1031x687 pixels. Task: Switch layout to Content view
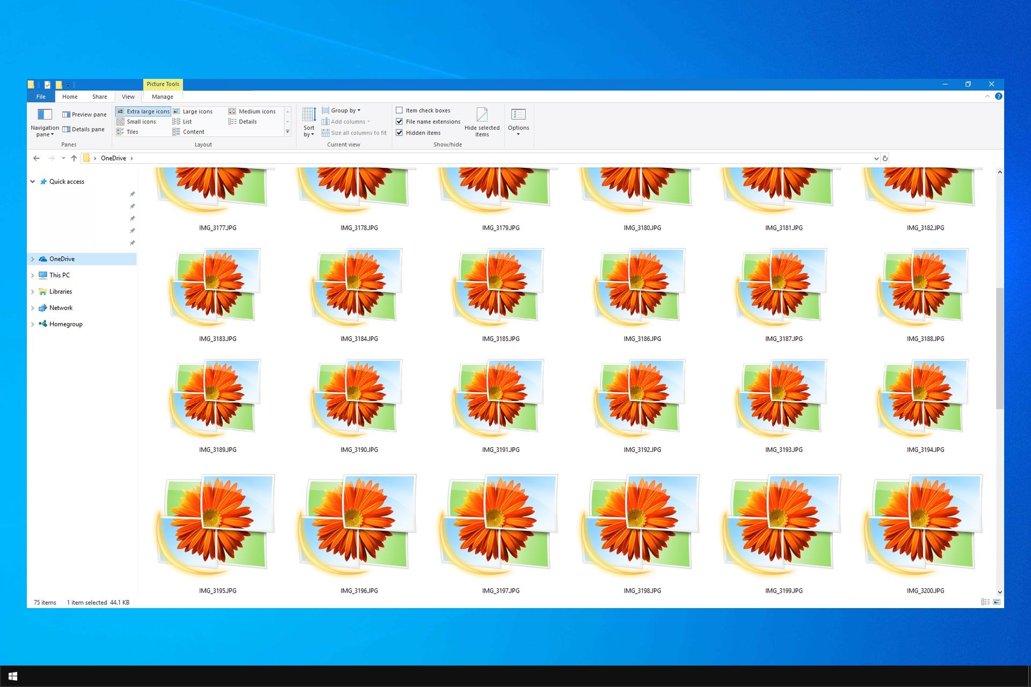pos(188,131)
